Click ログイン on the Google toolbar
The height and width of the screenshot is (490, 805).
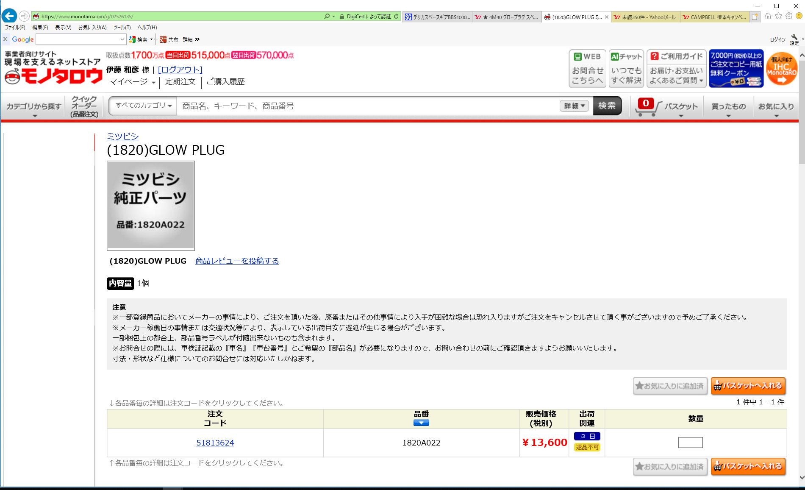coord(777,39)
